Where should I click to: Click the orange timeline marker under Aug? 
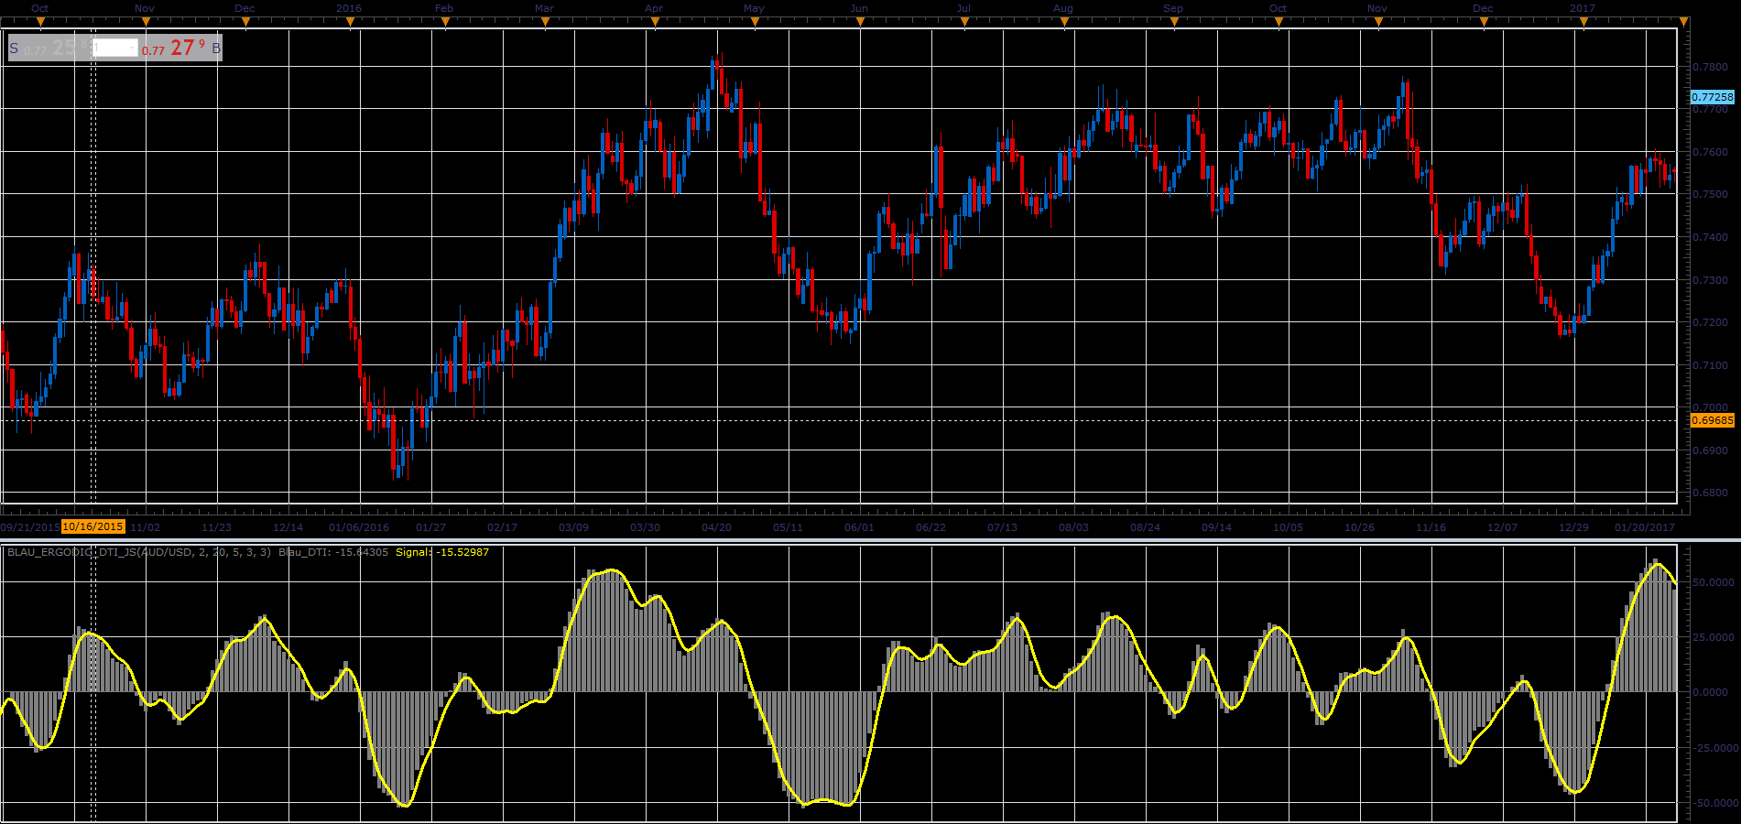coord(1064,21)
